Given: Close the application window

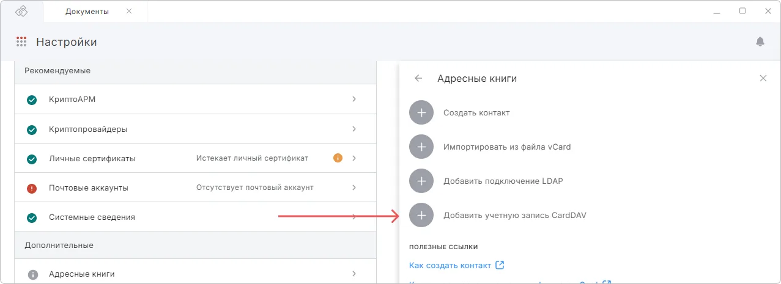Looking at the screenshot, I should tap(767, 11).
